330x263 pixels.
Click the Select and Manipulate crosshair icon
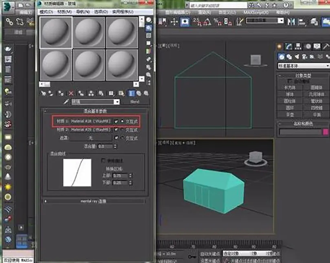[174, 22]
